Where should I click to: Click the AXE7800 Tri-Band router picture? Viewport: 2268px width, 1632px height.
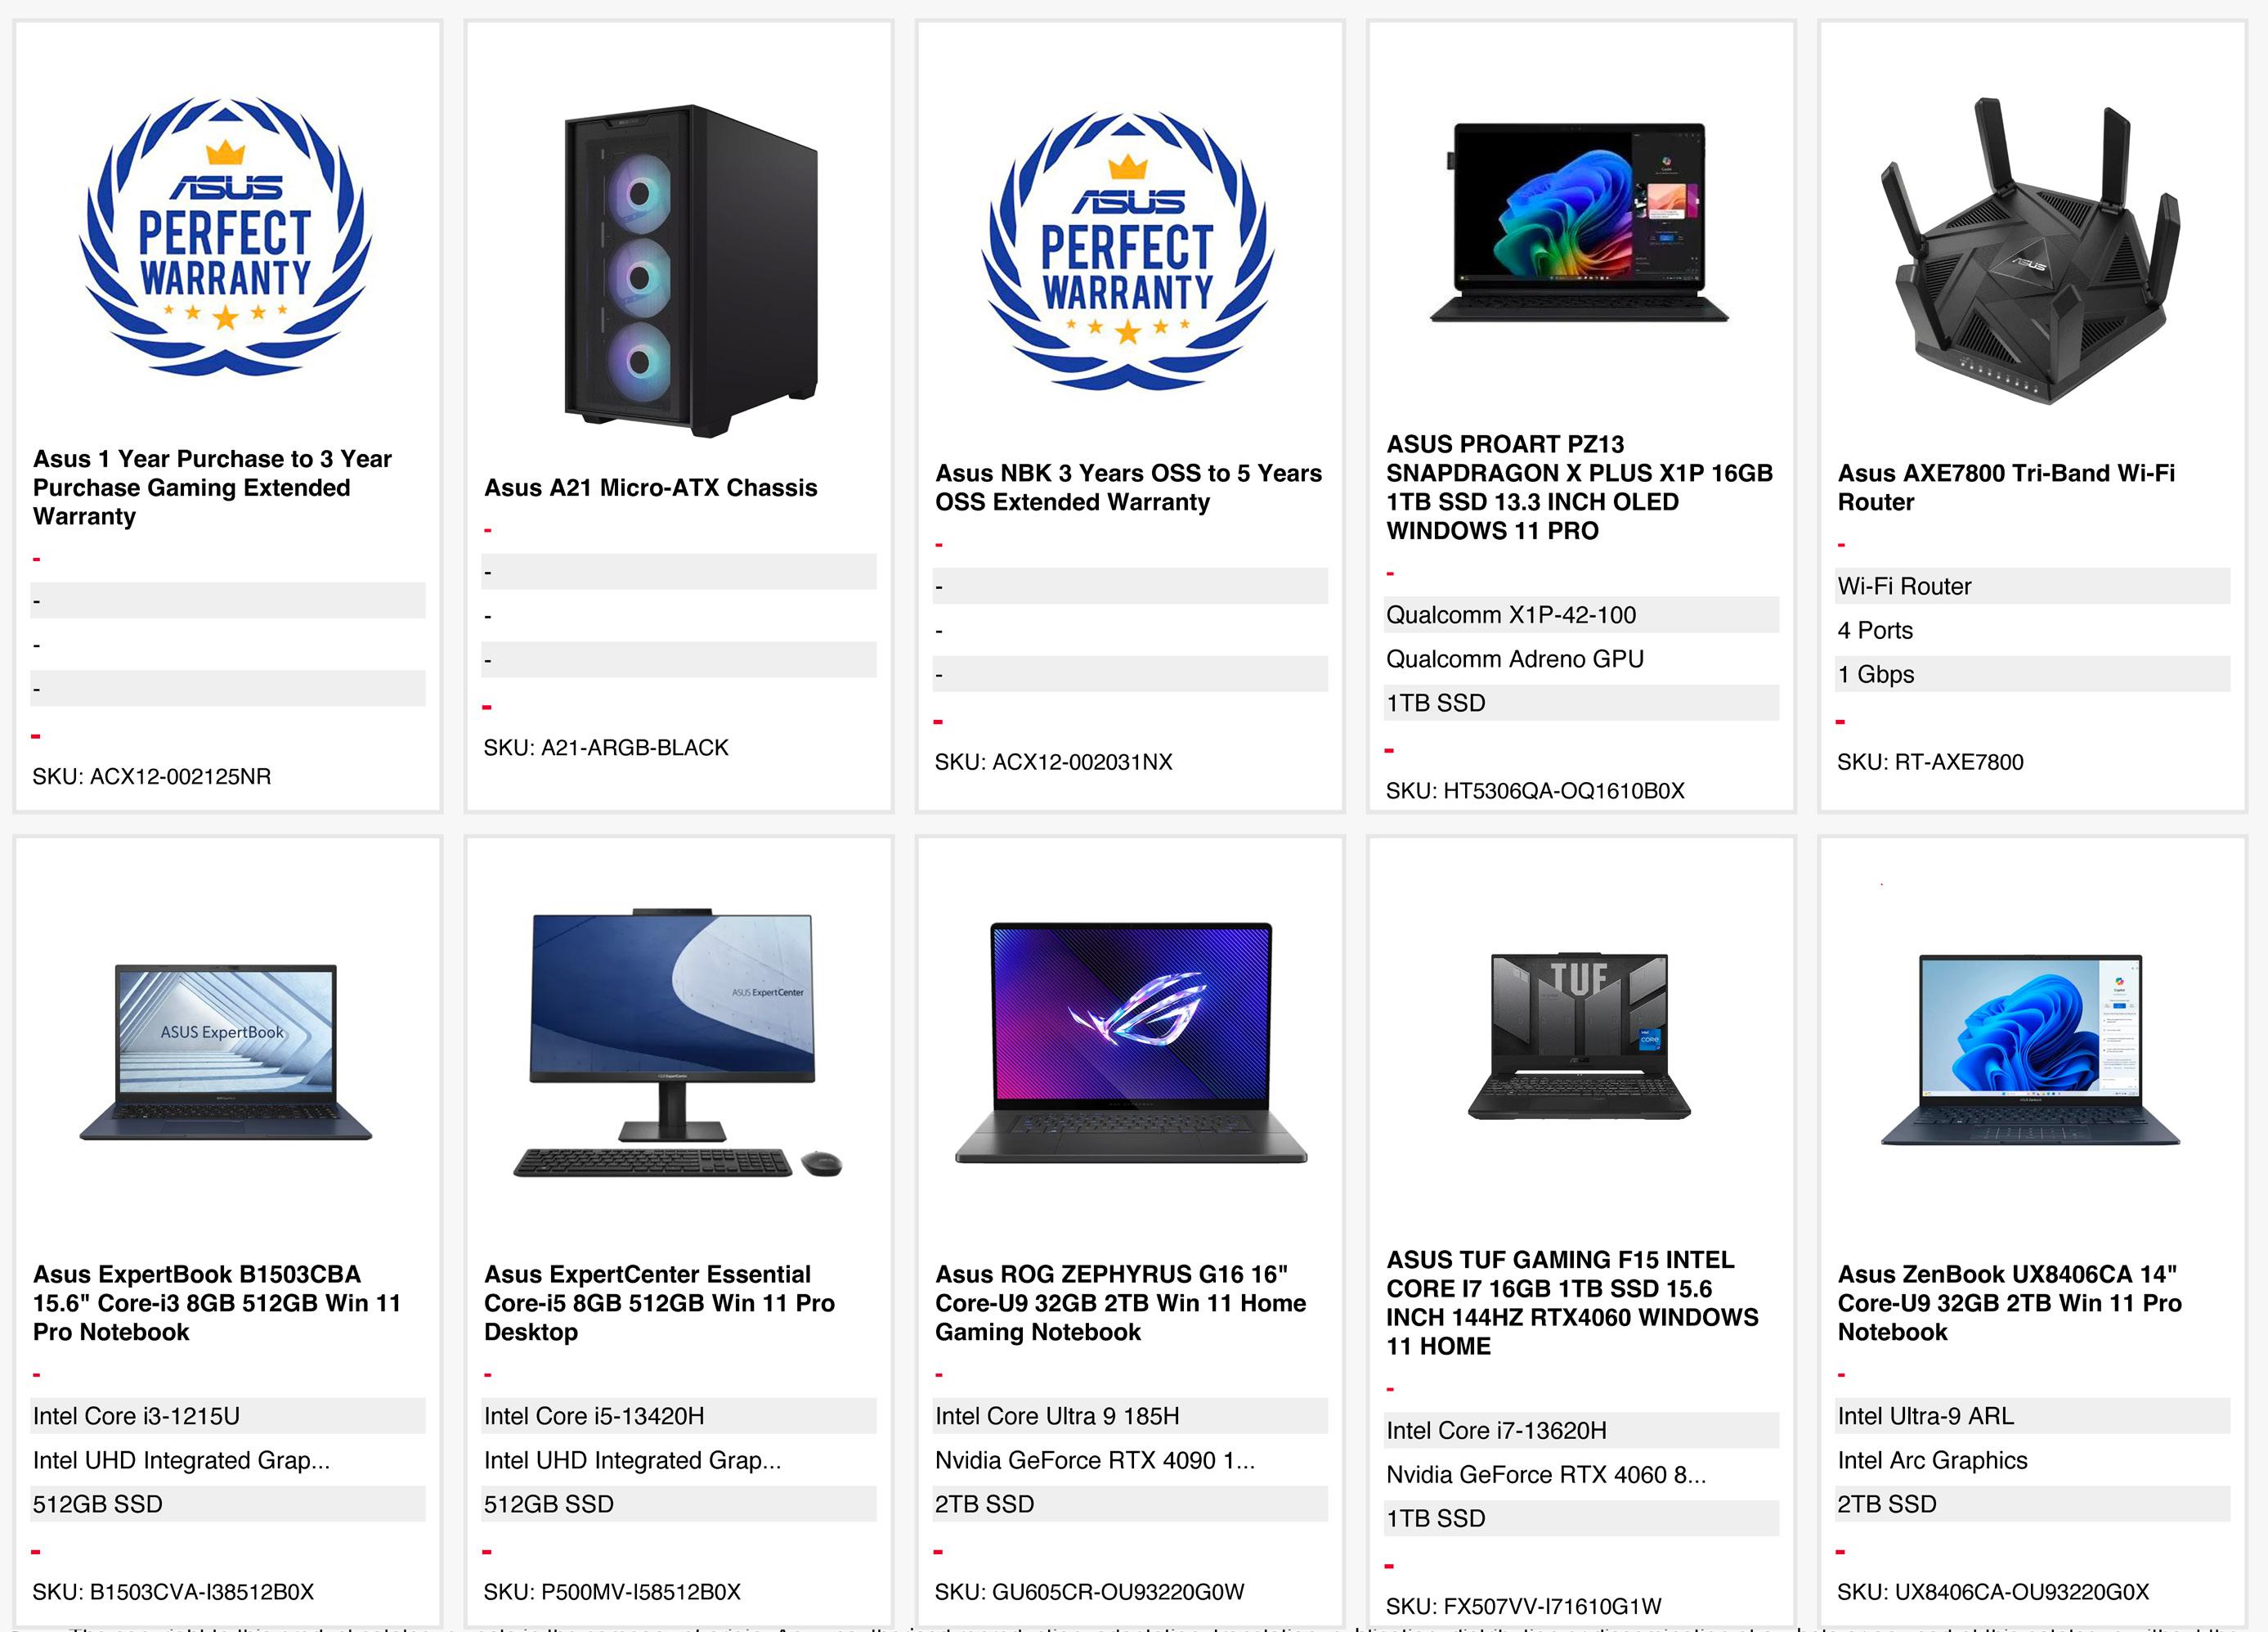(2030, 252)
